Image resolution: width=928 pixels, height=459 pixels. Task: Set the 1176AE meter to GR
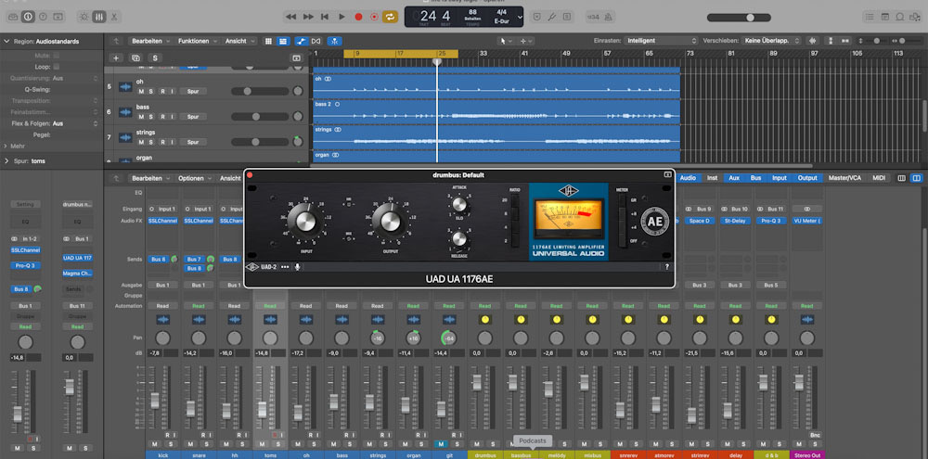coord(623,200)
